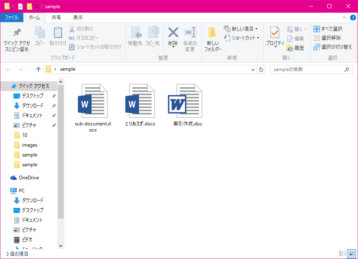Go up one folder level
358x259 pixels.
point(38,69)
